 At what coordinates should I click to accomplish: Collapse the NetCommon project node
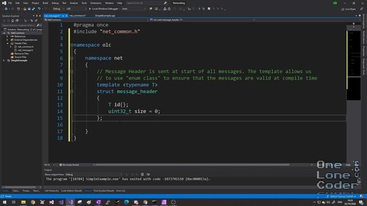[4, 33]
